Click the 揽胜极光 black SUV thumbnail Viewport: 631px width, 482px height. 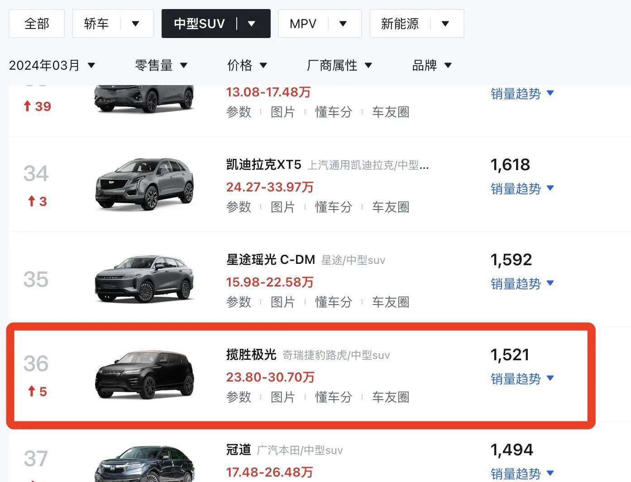[x=144, y=375]
